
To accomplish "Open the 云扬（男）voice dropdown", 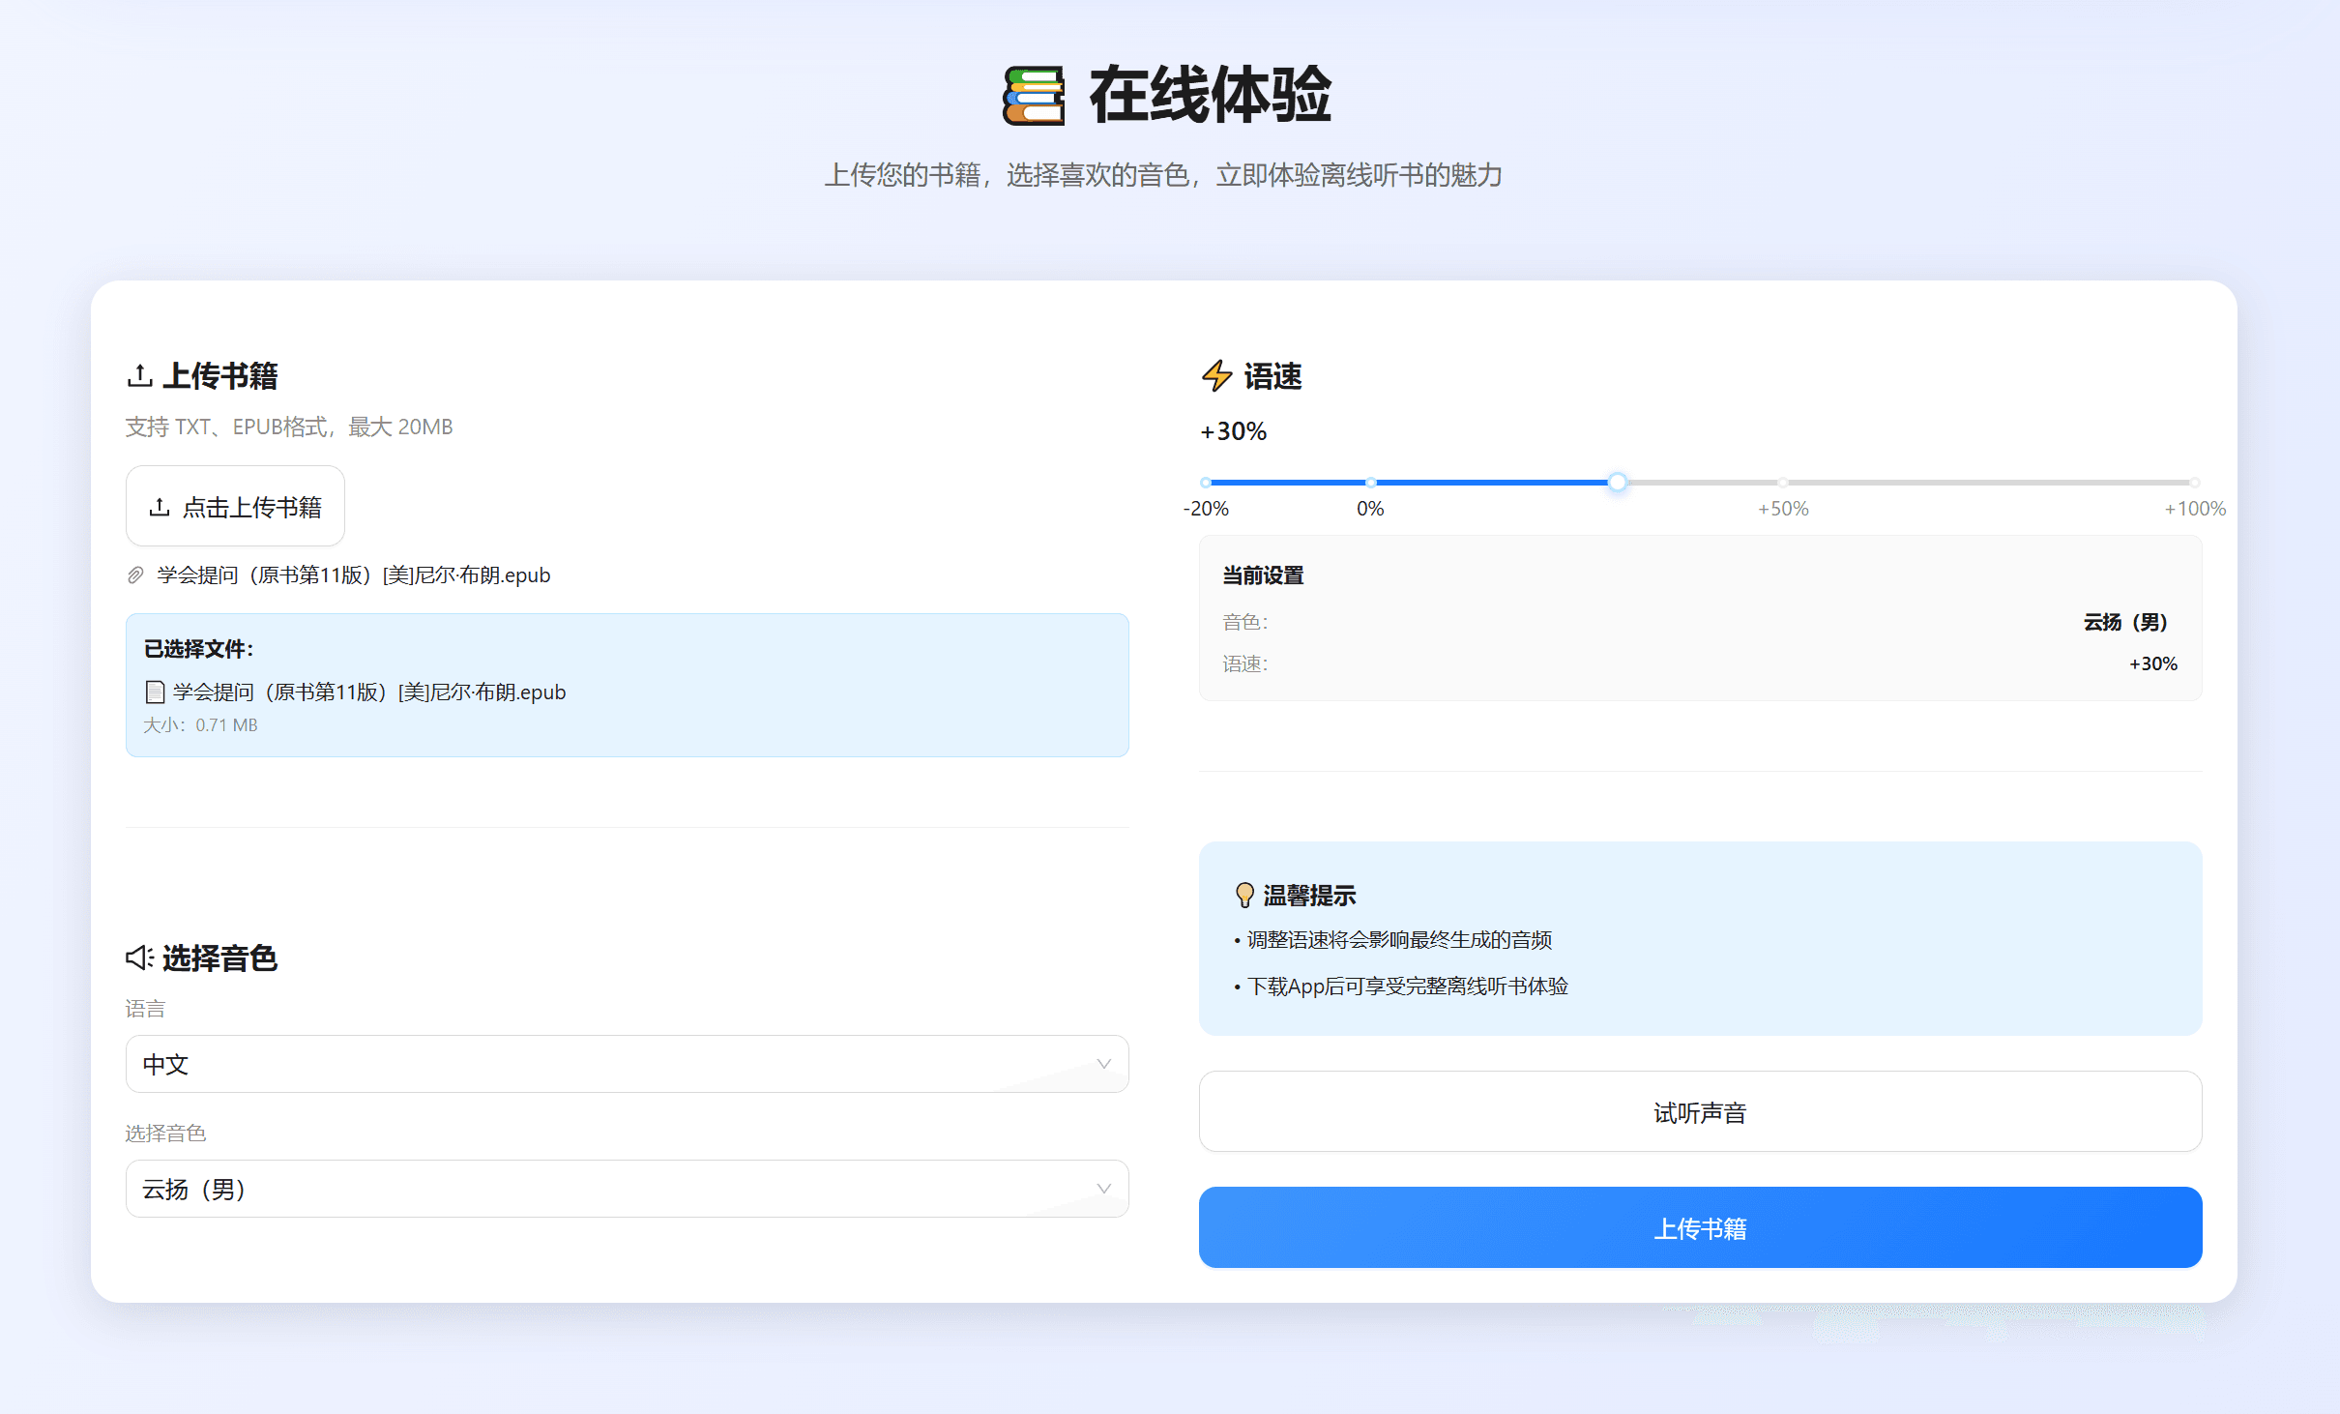I will pos(627,1189).
